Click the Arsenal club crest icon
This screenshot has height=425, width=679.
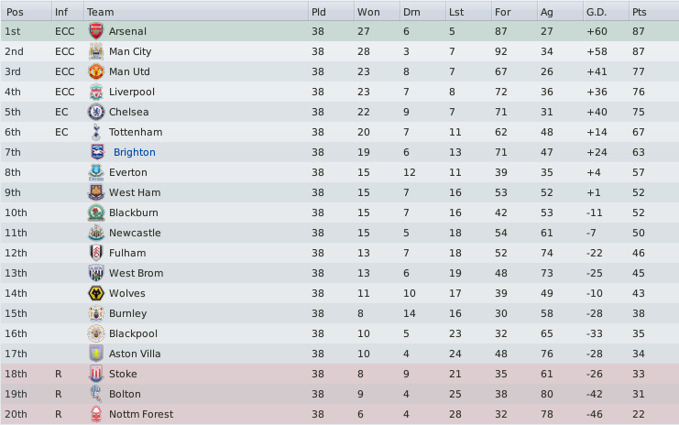point(95,31)
